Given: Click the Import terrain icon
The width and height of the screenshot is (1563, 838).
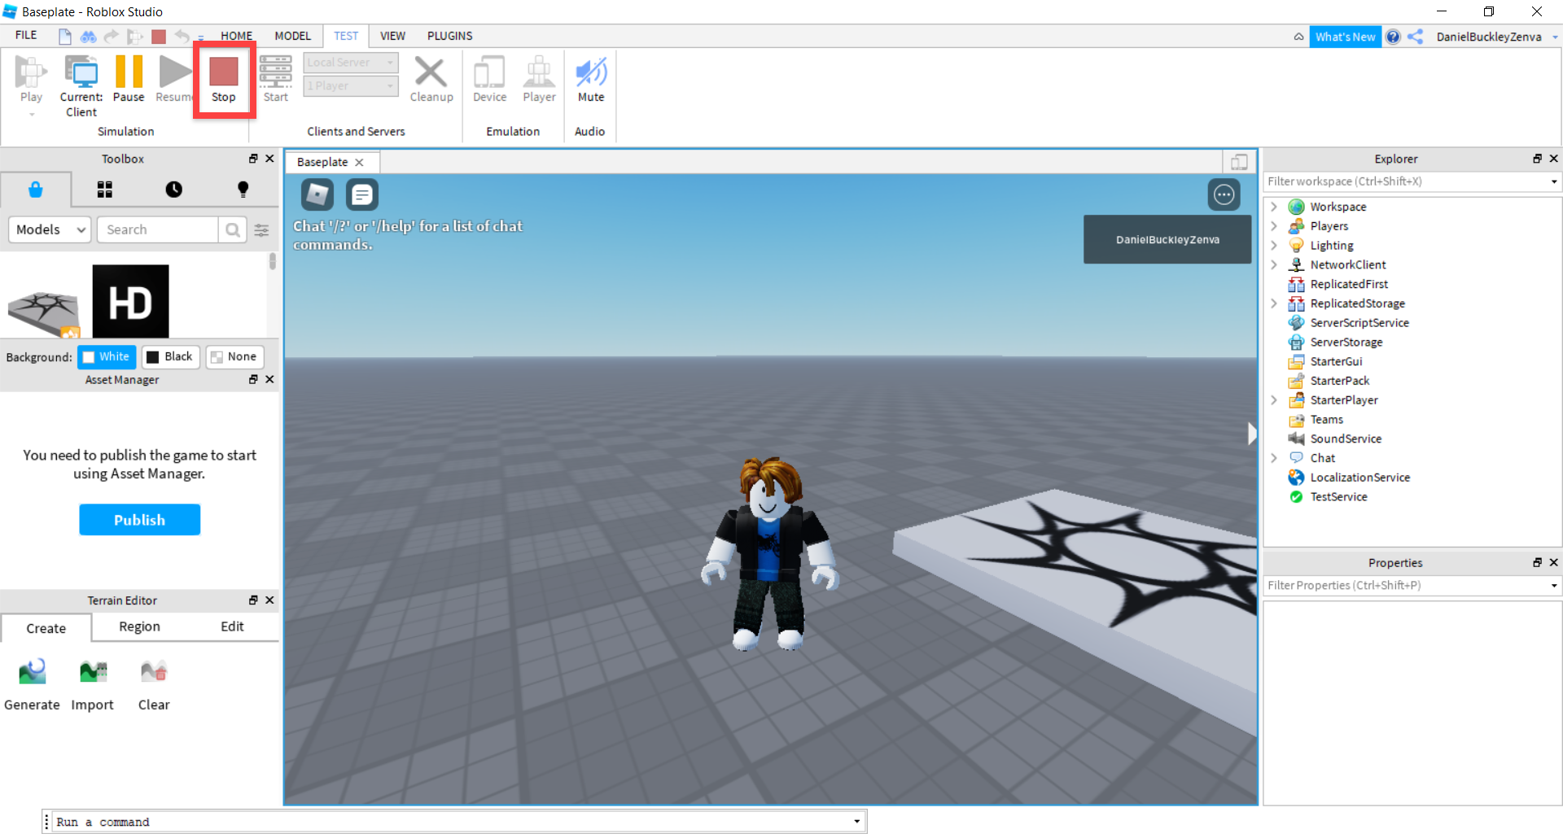Looking at the screenshot, I should point(93,672).
